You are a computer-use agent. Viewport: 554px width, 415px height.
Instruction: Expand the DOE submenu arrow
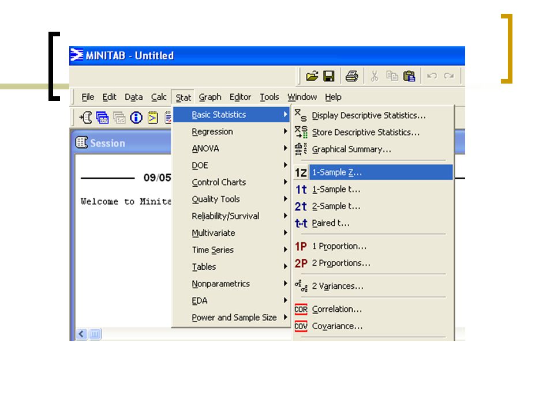click(x=285, y=165)
